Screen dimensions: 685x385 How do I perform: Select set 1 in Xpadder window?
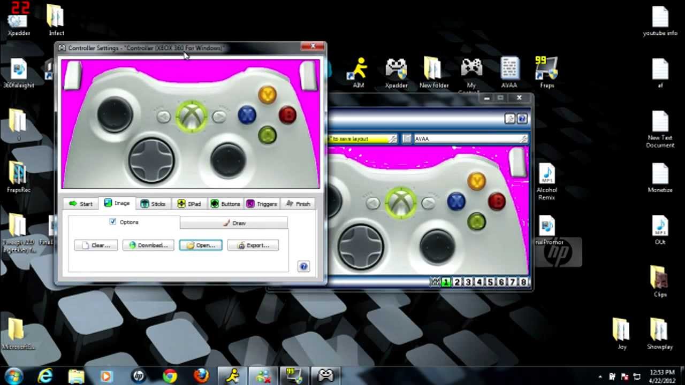[x=446, y=282]
